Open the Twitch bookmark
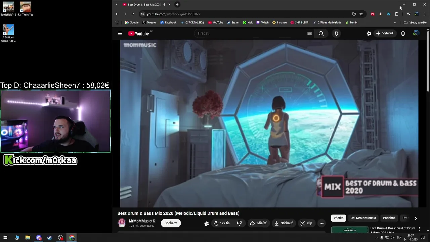 pyautogui.click(x=262, y=23)
